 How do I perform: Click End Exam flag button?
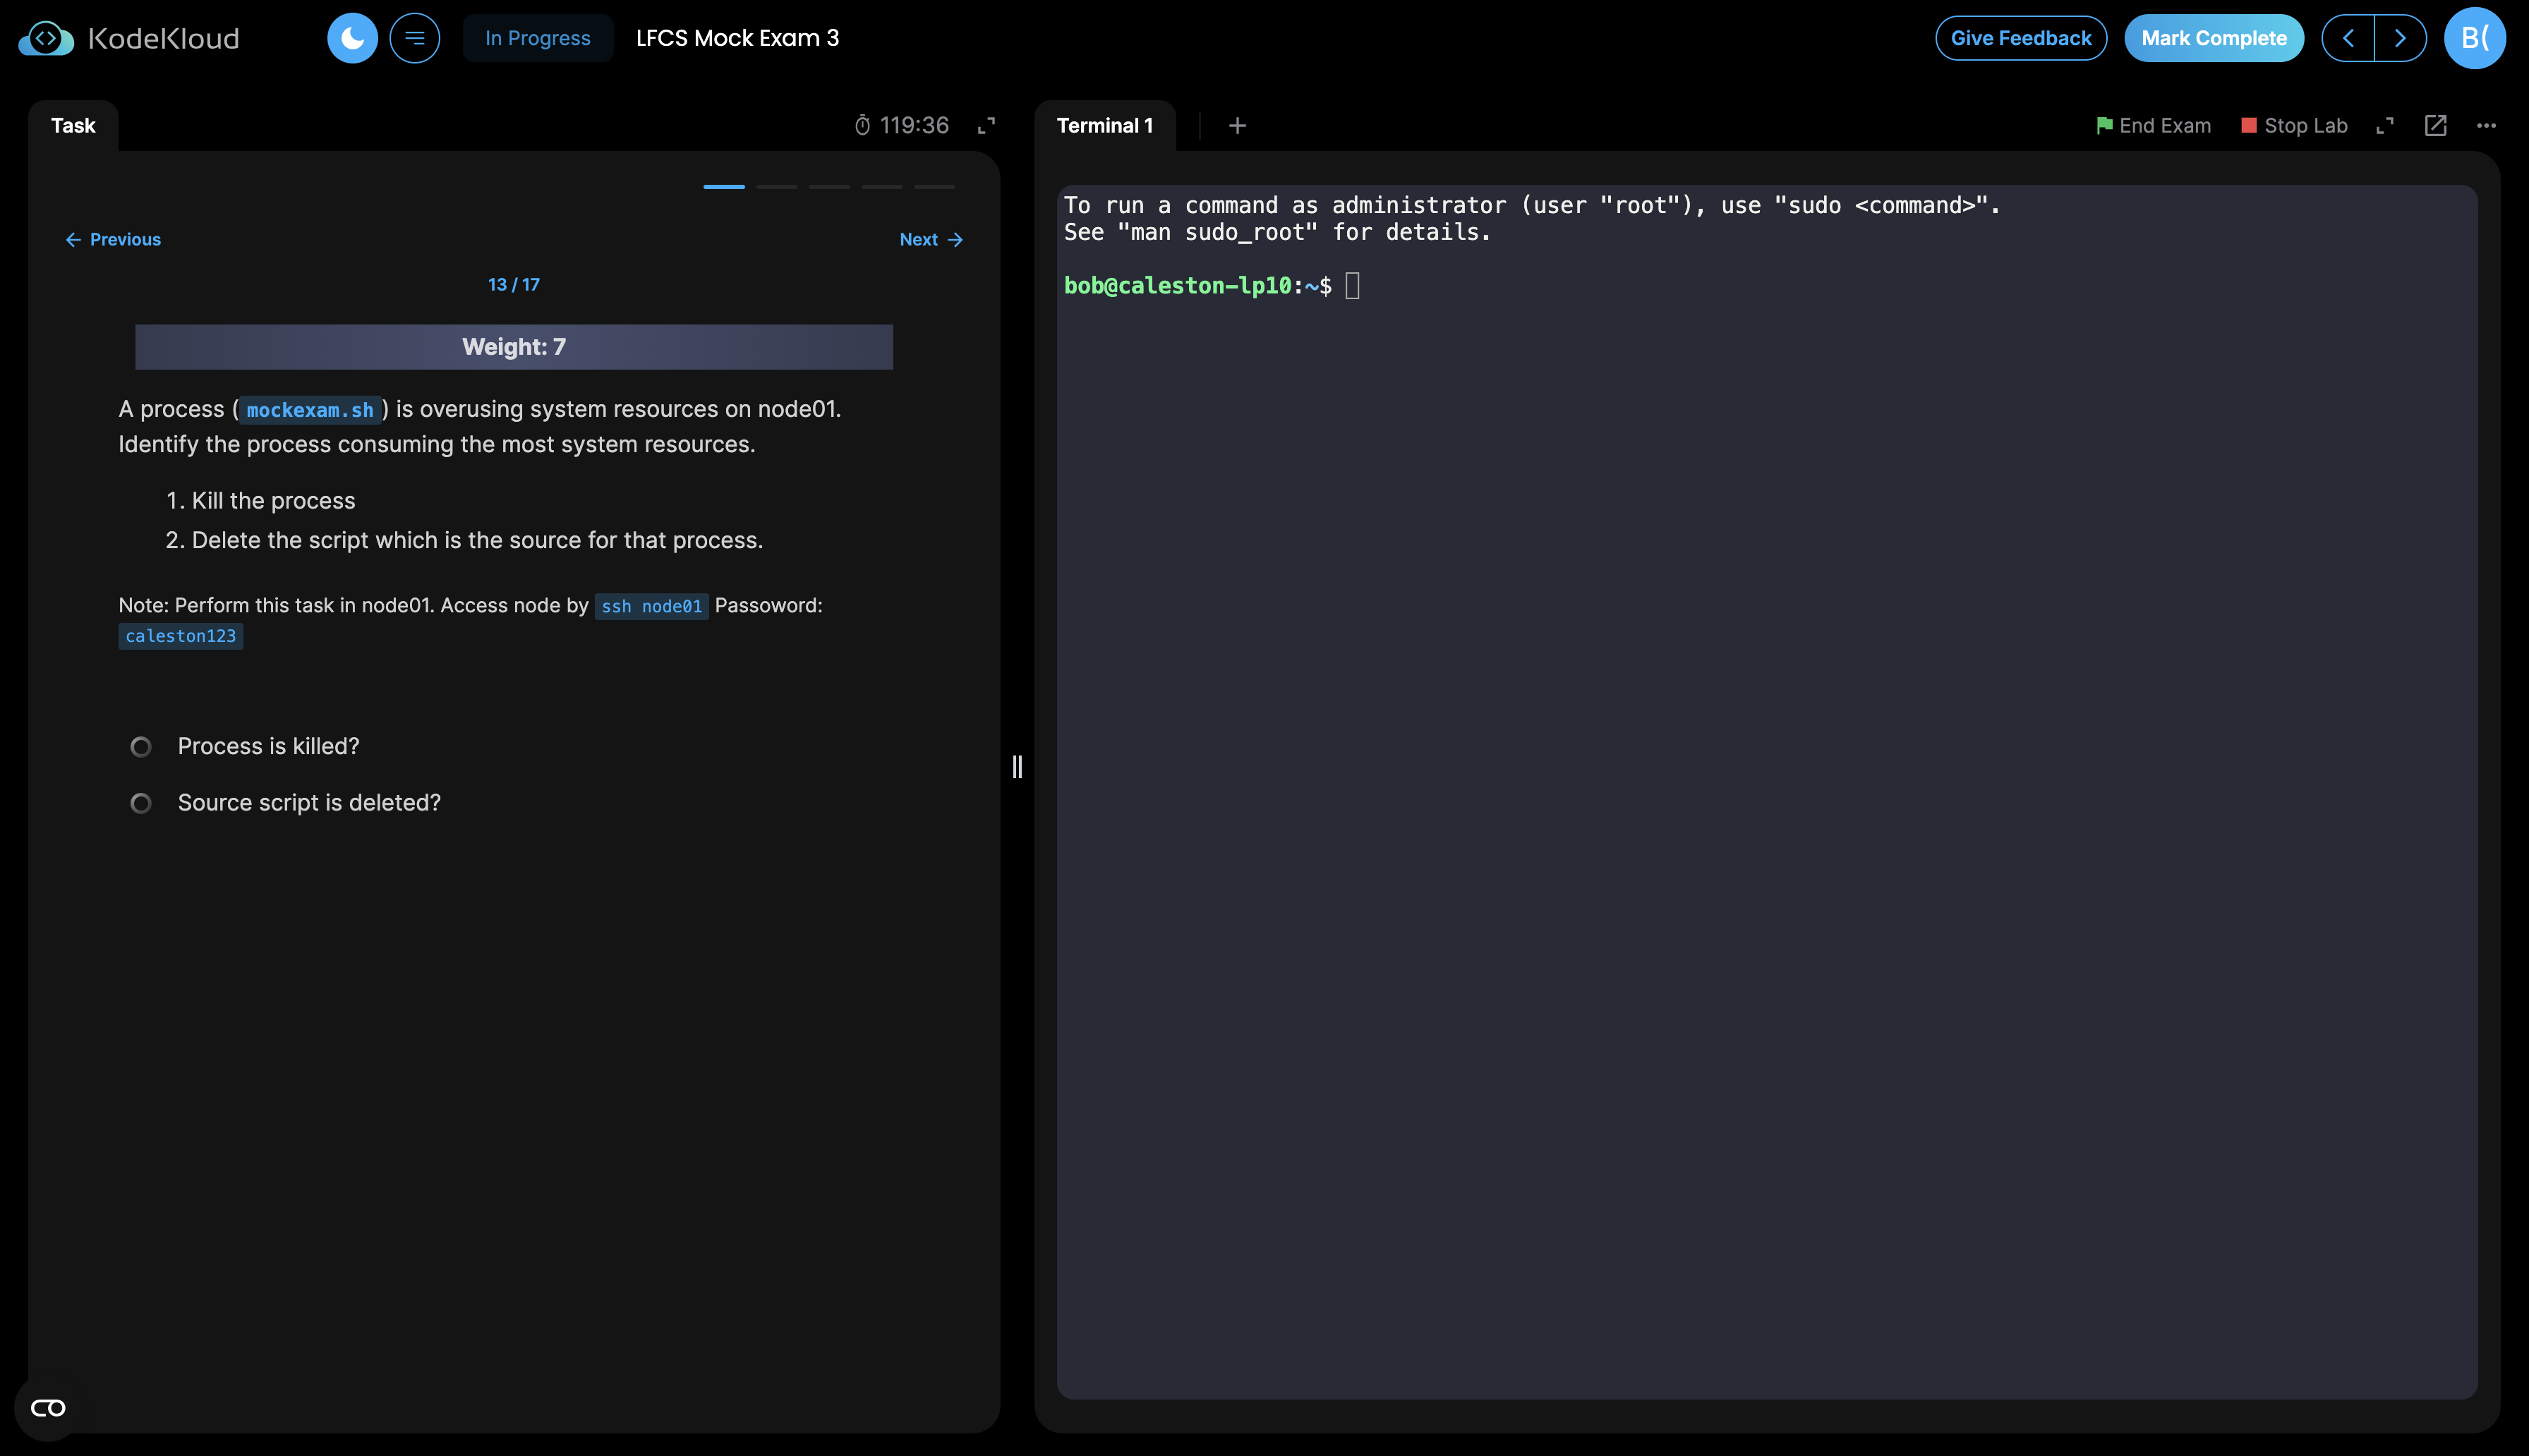tap(2153, 125)
